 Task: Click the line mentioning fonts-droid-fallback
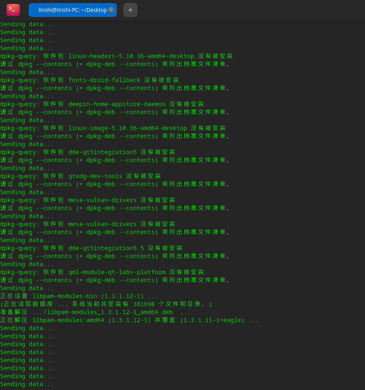[x=90, y=80]
